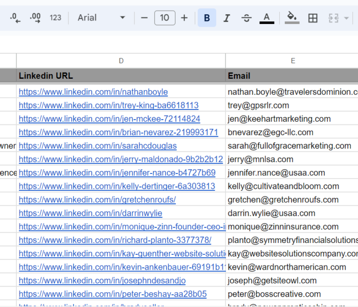The height and width of the screenshot is (307, 358).
Task: Select the peter@bosscreative.com email cell
Action: pos(292,294)
